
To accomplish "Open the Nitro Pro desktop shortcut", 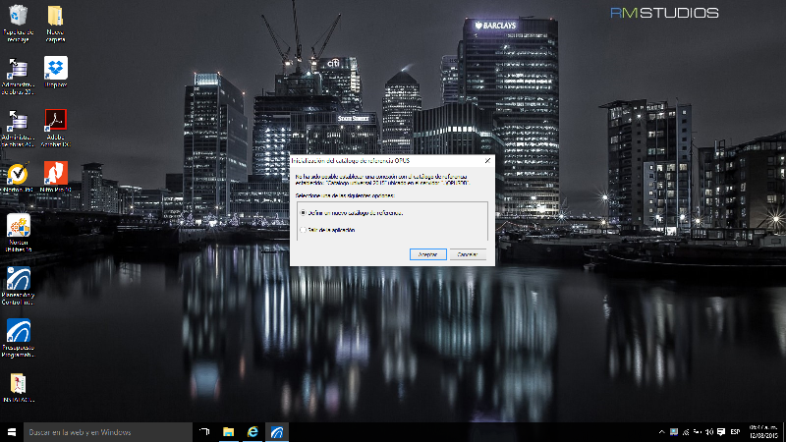I will click(x=55, y=173).
